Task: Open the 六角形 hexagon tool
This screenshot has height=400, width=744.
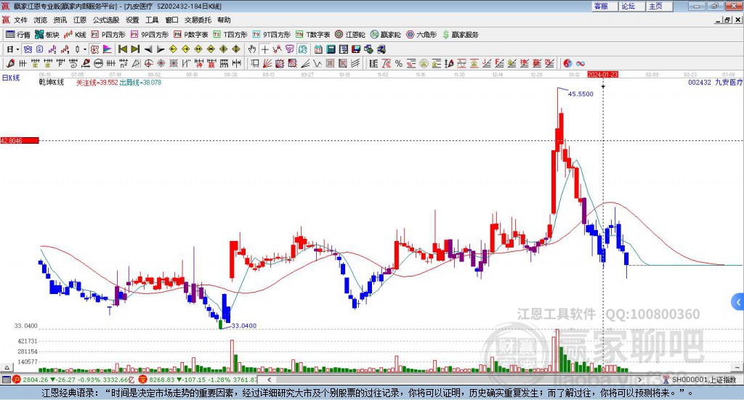Action: pyautogui.click(x=421, y=35)
